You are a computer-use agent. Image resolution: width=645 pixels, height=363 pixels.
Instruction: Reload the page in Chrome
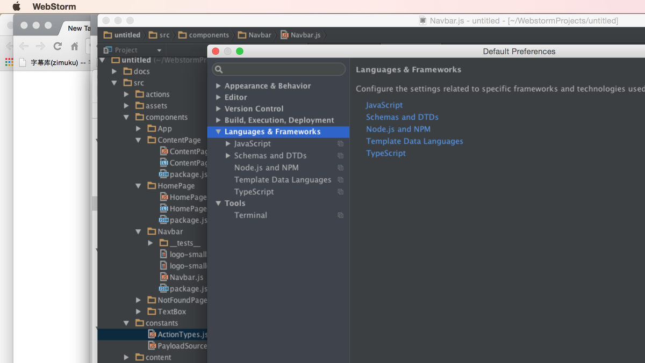pos(58,46)
